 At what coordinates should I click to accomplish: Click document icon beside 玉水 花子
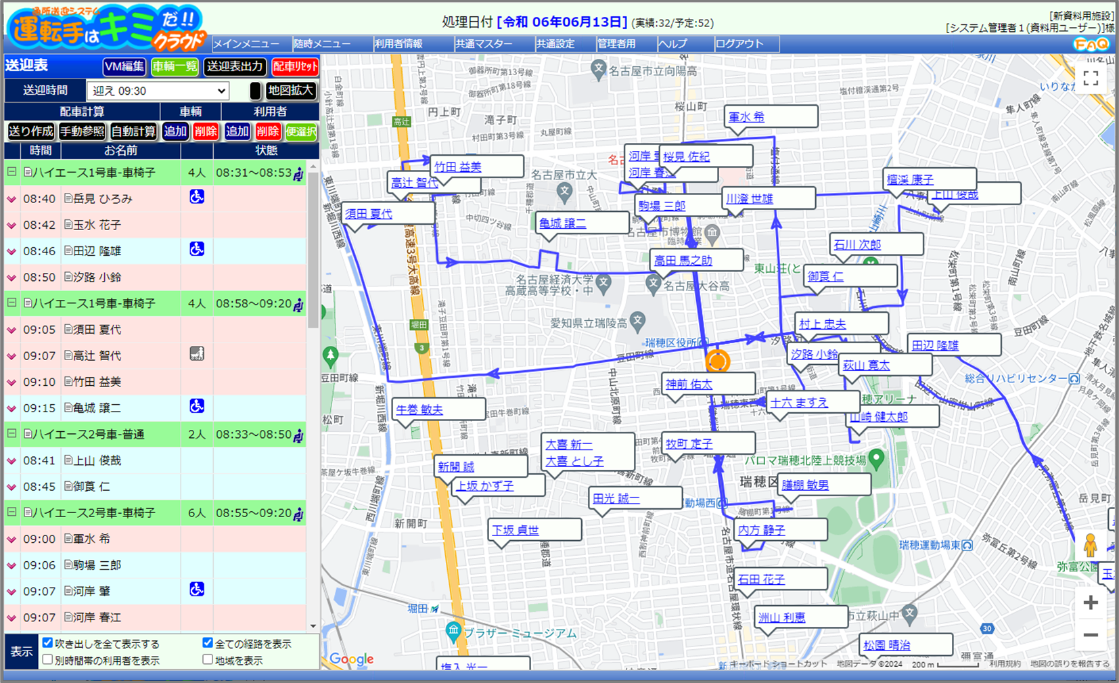point(68,224)
